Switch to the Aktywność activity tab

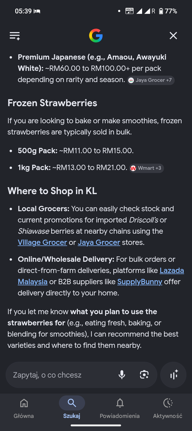(x=168, y=408)
